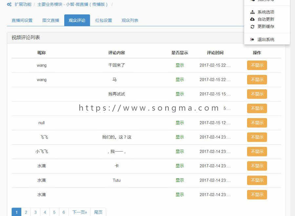Click 不显示 for 水滴's 卡 comment
This screenshot has width=295, height=216.
click(257, 166)
